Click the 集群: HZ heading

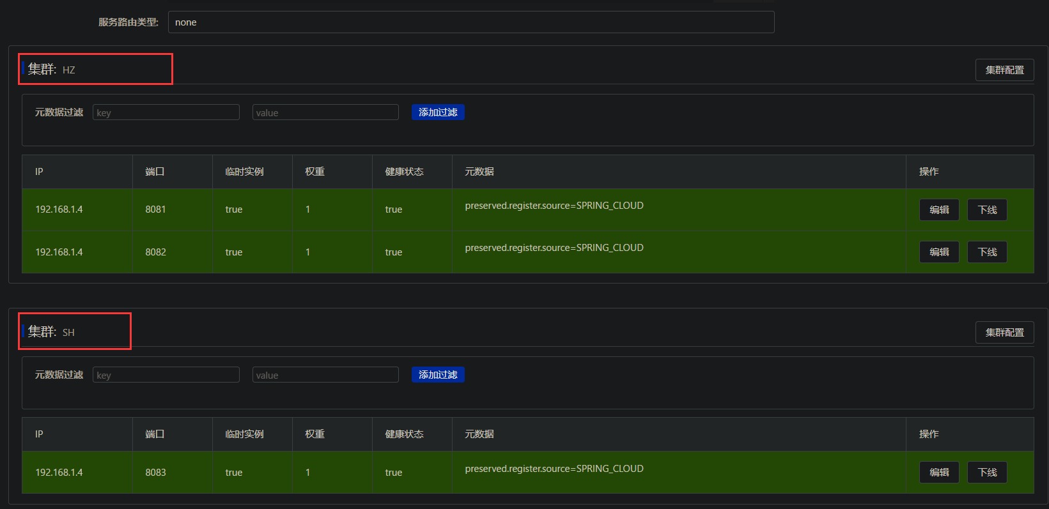pos(52,70)
